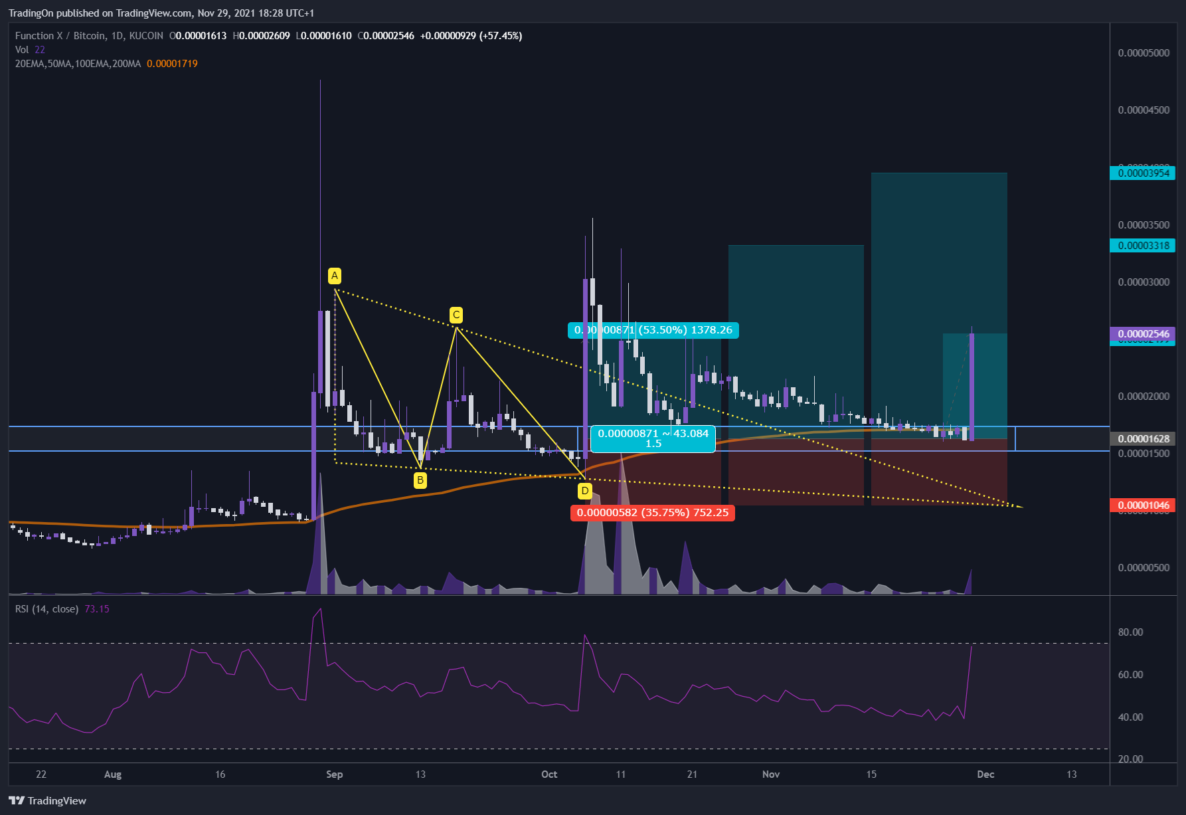This screenshot has width=1186, height=815.
Task: Click the 0.00002546 purple current price label
Action: (1143, 334)
